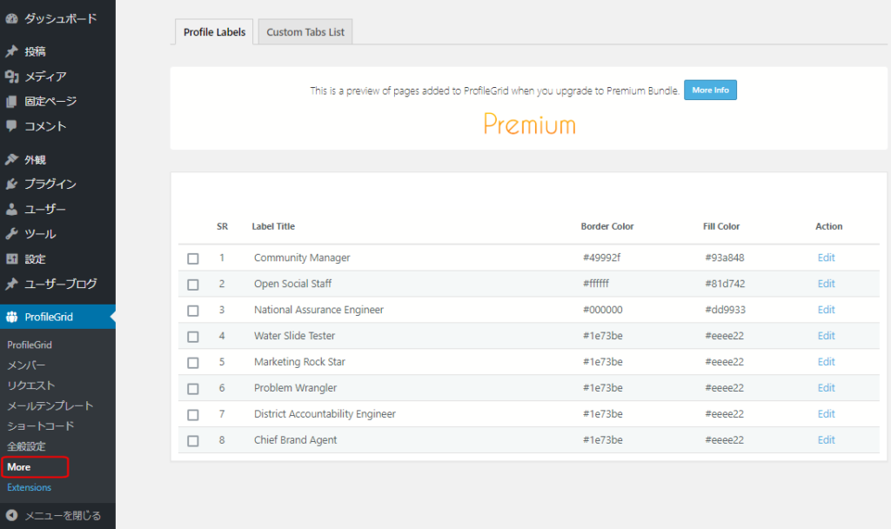Image resolution: width=891 pixels, height=529 pixels.
Task: Click the Plugins (プラグイン) plug icon
Action: pos(11,184)
